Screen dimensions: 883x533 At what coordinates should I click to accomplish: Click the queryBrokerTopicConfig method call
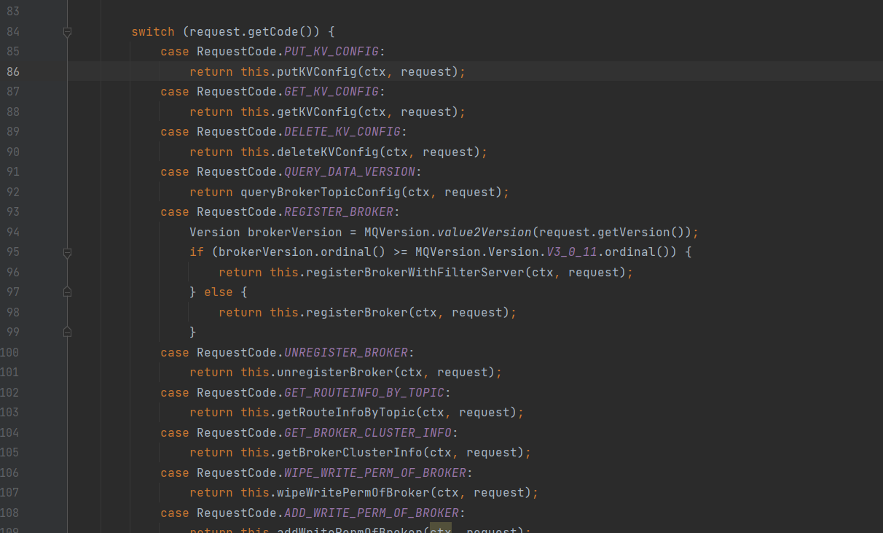[x=320, y=192]
